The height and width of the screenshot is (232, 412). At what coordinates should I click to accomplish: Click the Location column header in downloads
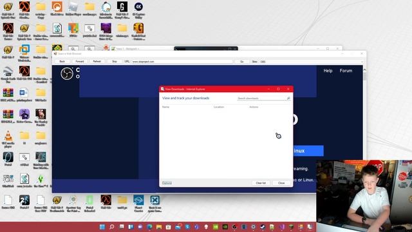tap(219, 107)
